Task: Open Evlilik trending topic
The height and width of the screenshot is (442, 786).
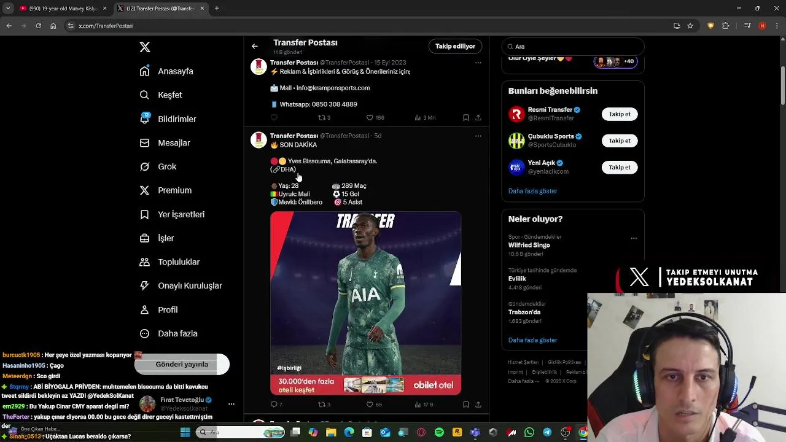Action: point(517,279)
